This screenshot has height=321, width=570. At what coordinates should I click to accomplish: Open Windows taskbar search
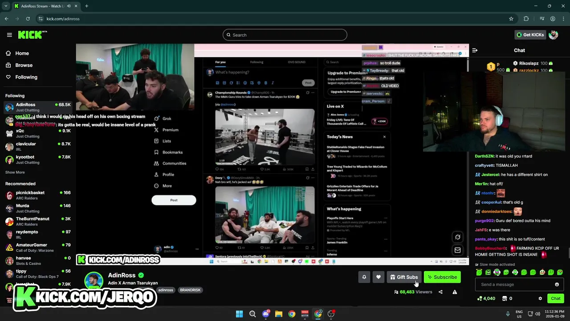[252, 314]
